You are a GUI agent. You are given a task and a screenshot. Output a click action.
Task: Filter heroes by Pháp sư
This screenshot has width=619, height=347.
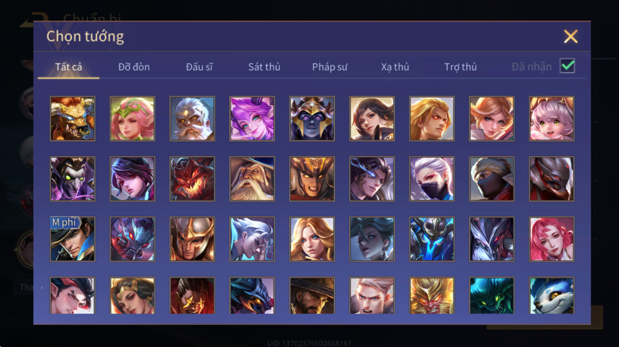330,67
